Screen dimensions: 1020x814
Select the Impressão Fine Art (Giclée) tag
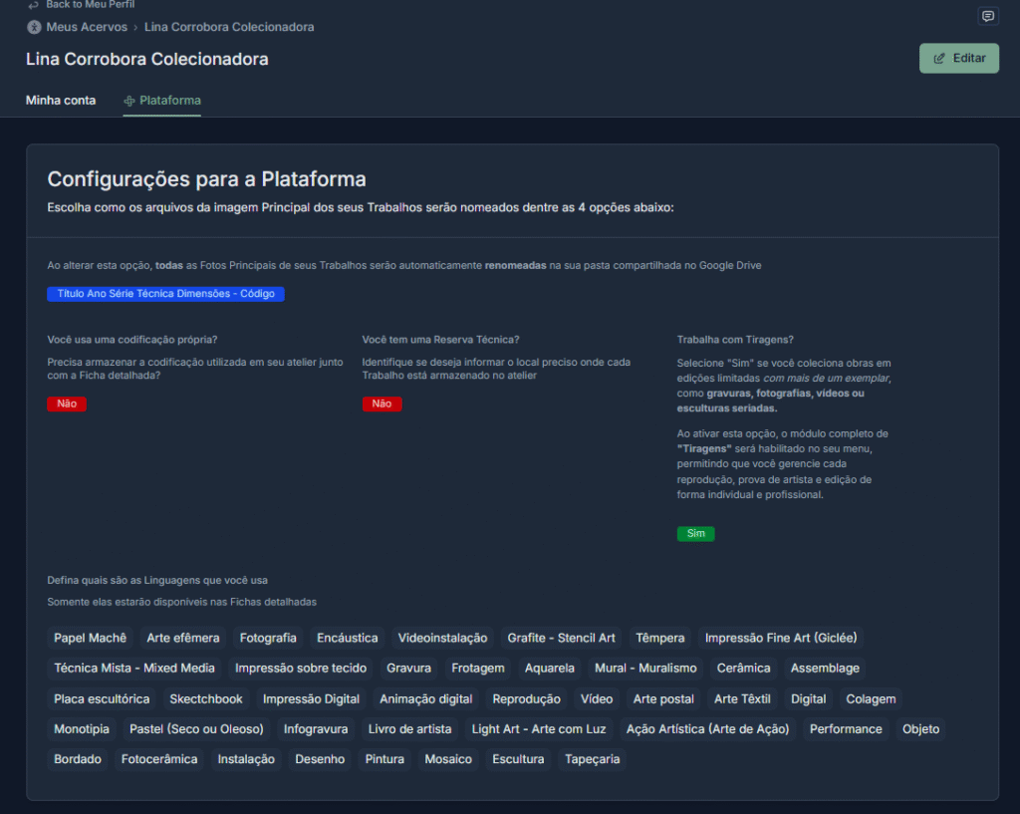pyautogui.click(x=780, y=638)
